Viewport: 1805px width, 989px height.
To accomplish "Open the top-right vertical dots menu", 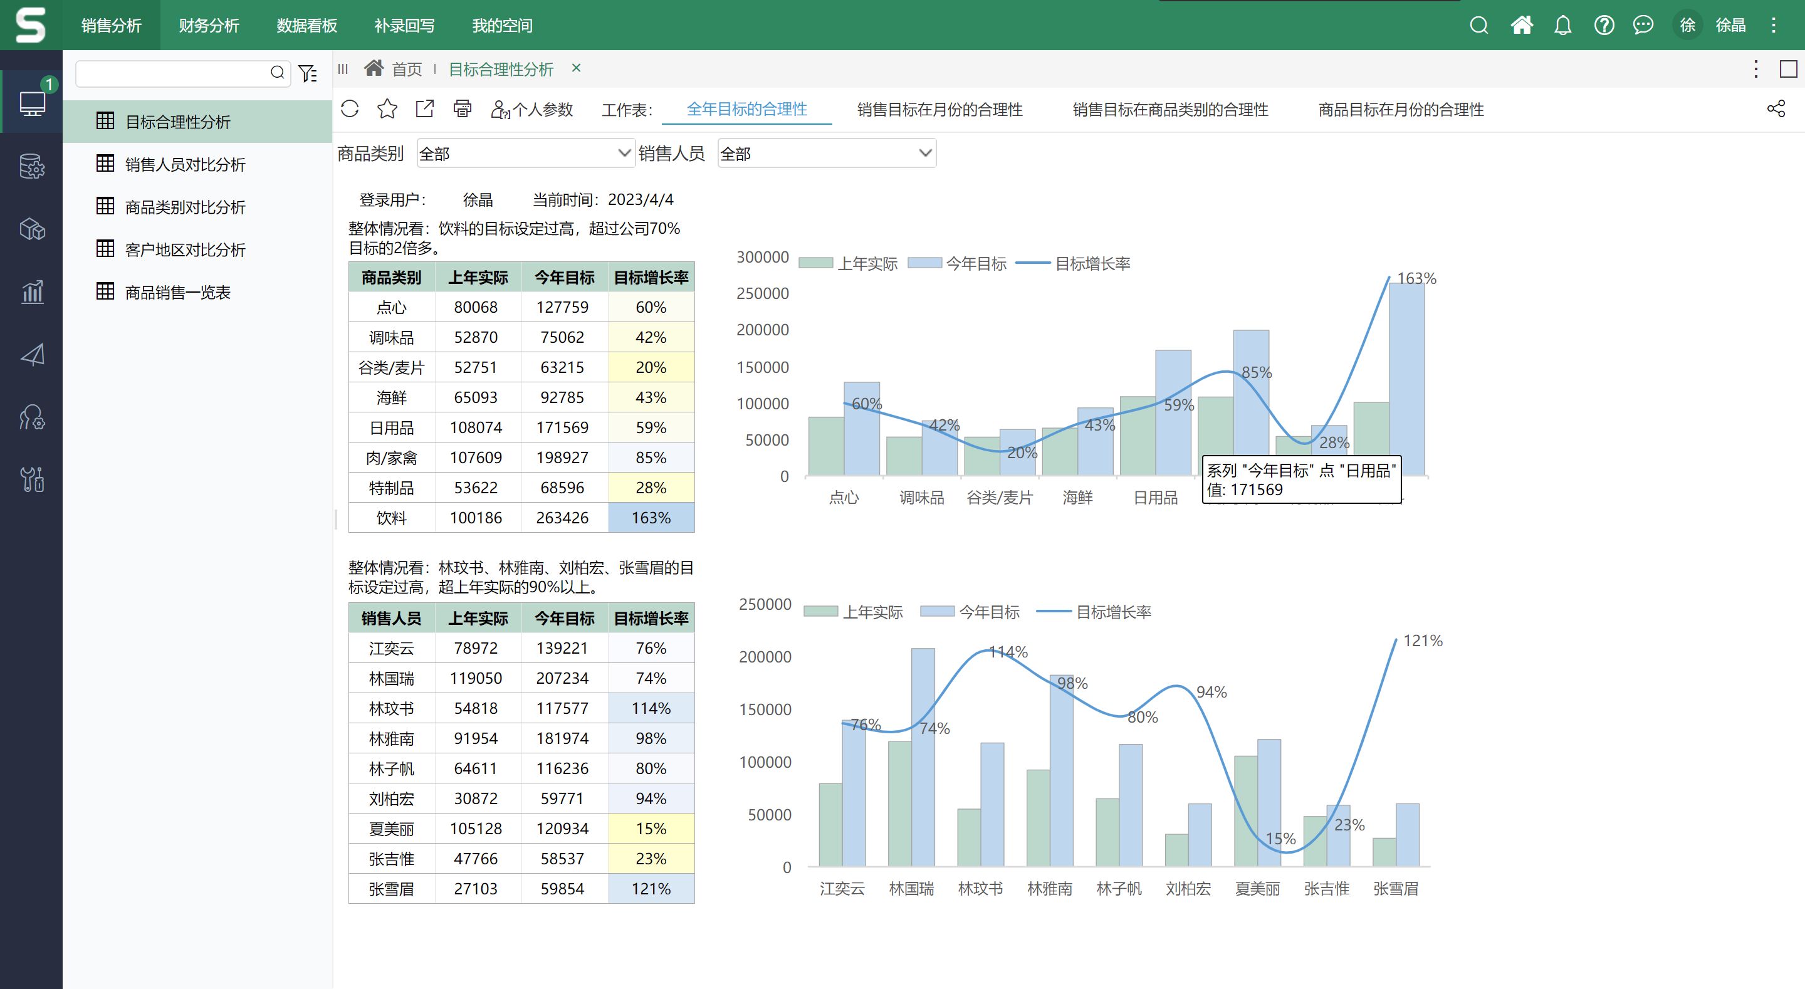I will click(1774, 25).
